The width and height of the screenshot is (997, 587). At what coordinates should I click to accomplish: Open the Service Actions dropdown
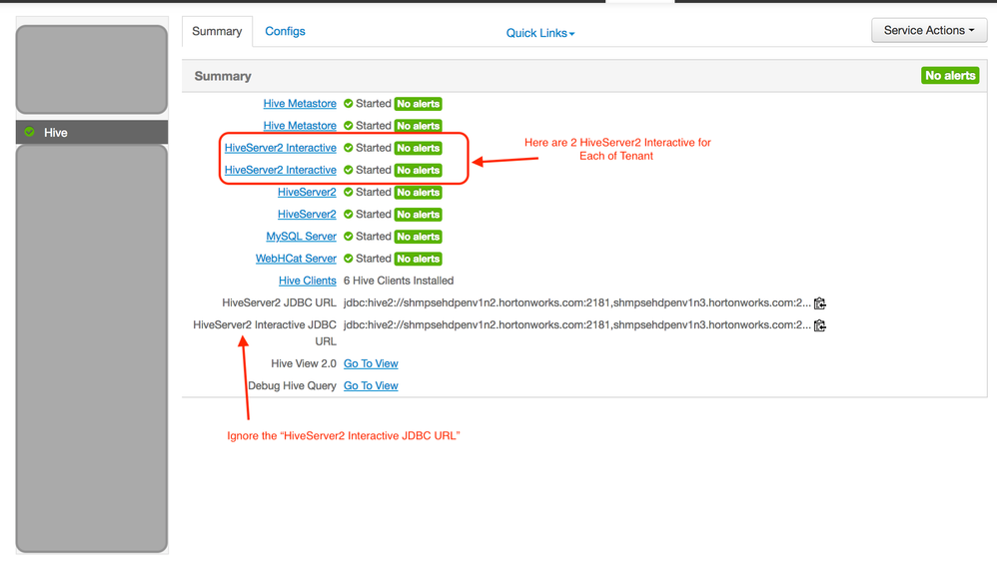(x=928, y=31)
